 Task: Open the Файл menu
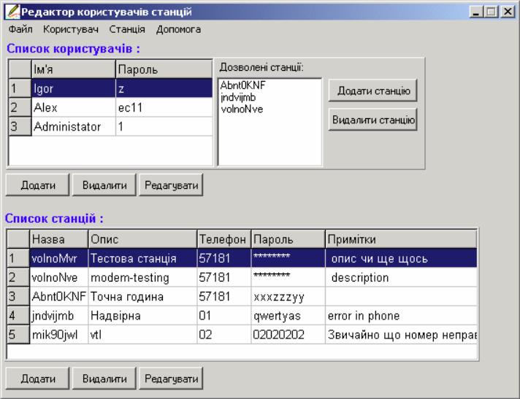[x=20, y=29]
